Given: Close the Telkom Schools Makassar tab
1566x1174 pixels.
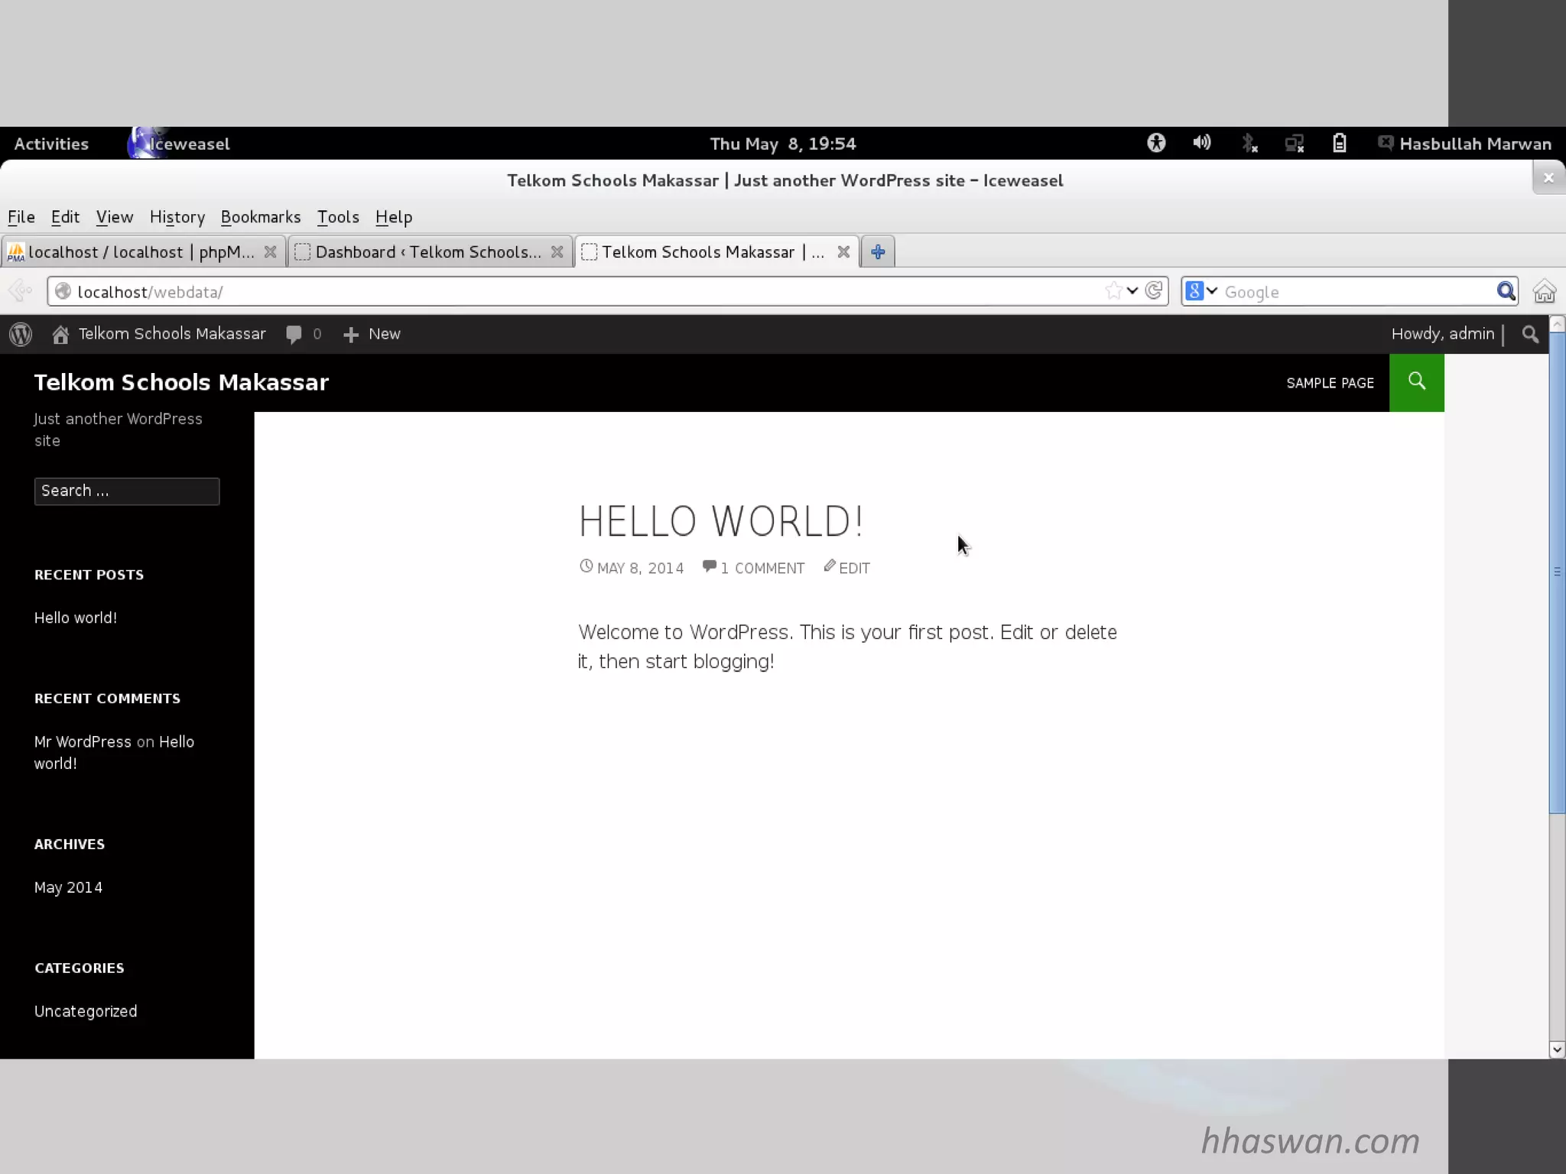Looking at the screenshot, I should 843,251.
